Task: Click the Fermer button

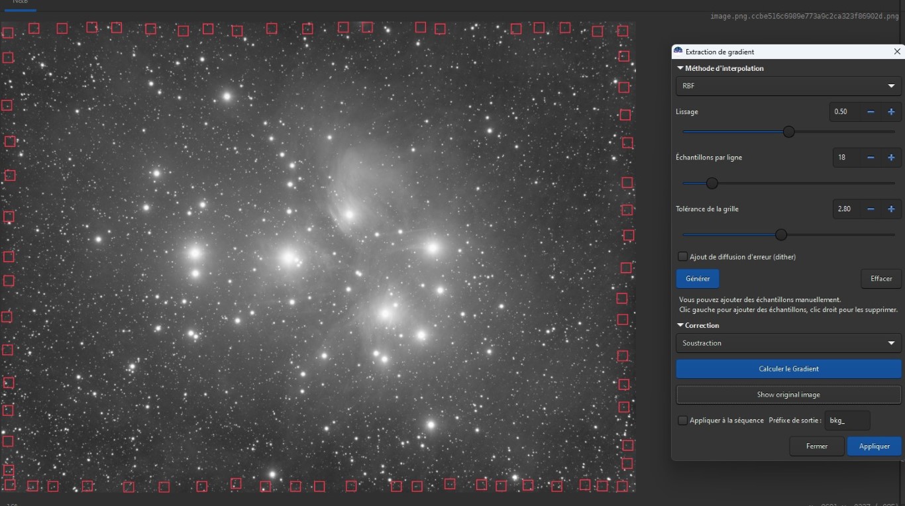Action: 817,446
